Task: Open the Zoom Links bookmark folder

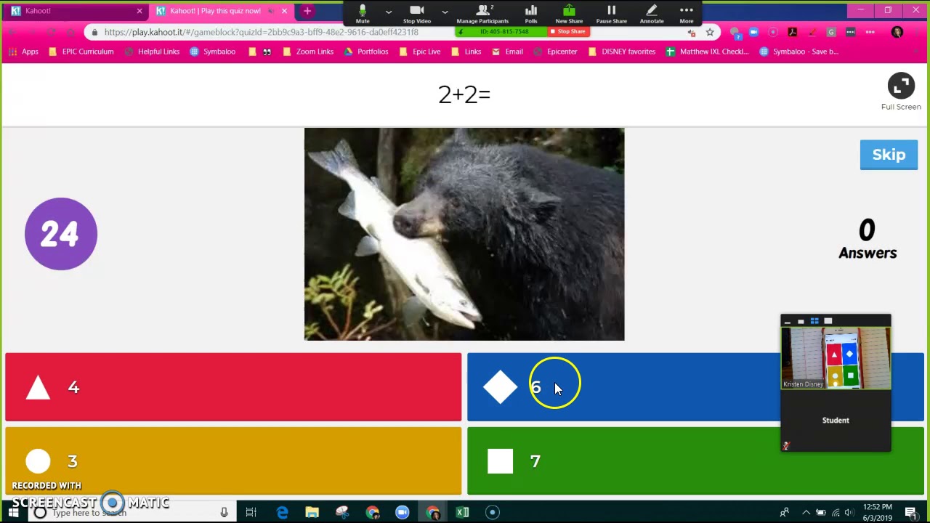Action: tap(308, 52)
